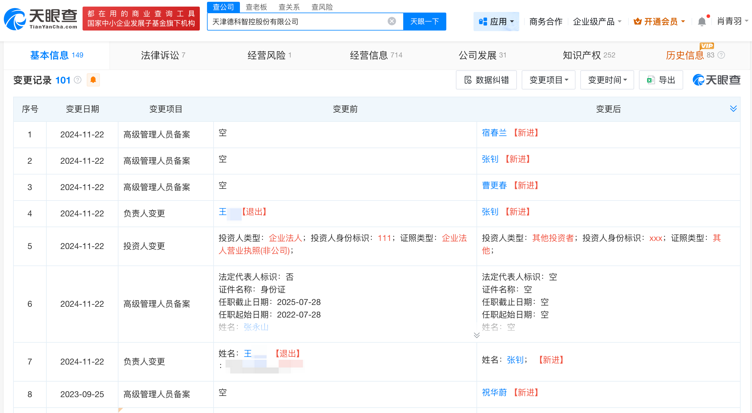Image resolution: width=752 pixels, height=413 pixels.
Task: Switch to the 查风险 tab
Action: 322,7
